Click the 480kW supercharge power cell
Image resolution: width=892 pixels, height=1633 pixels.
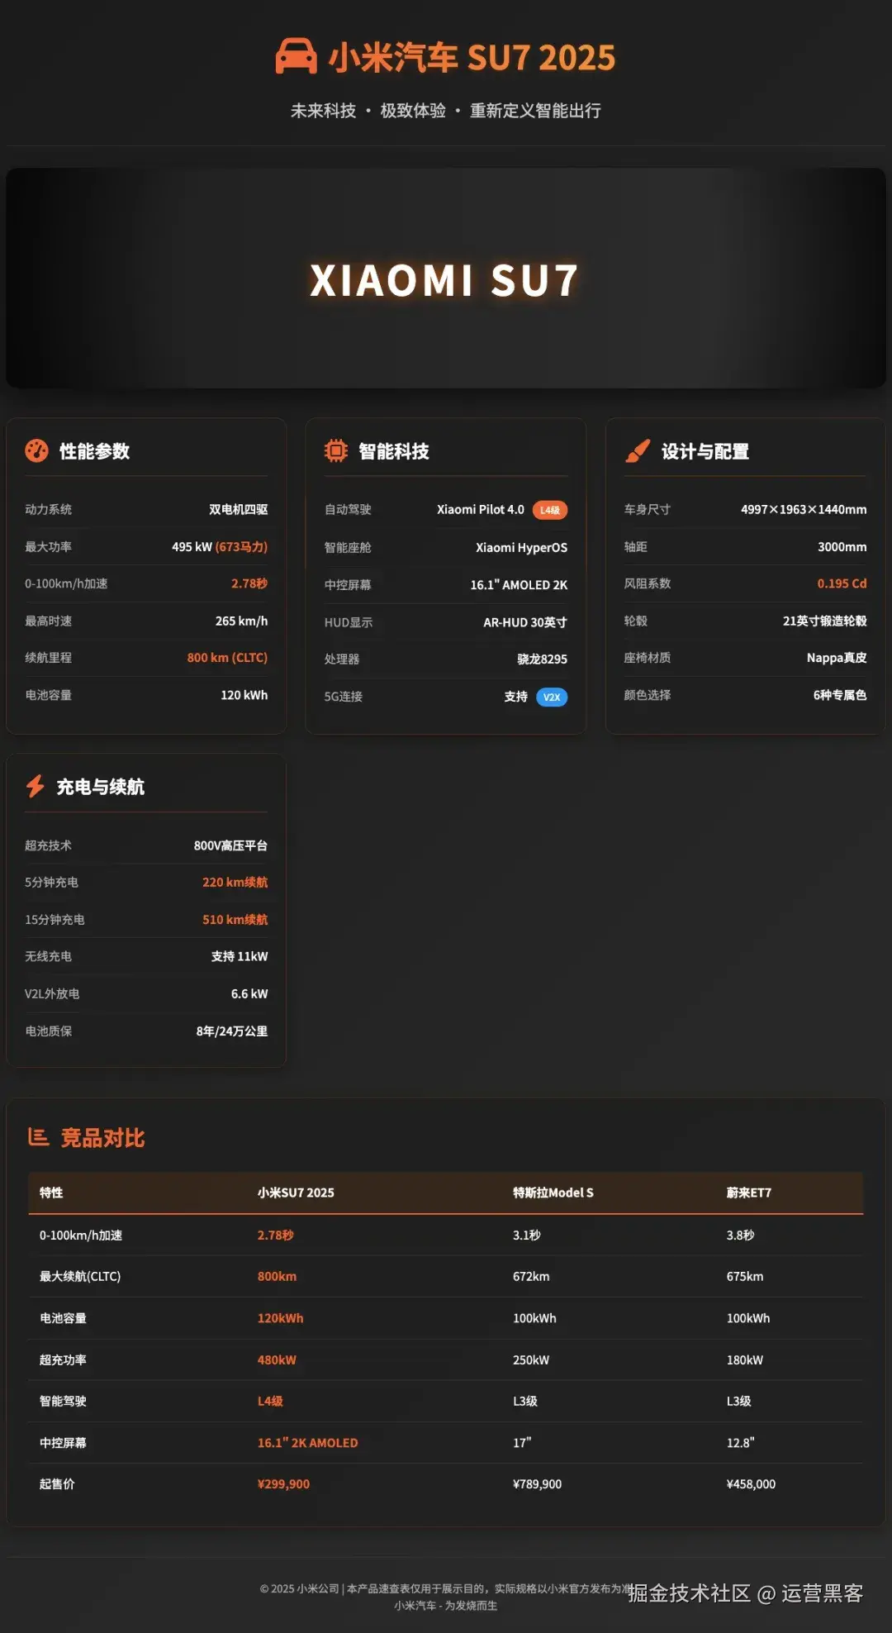point(277,1360)
